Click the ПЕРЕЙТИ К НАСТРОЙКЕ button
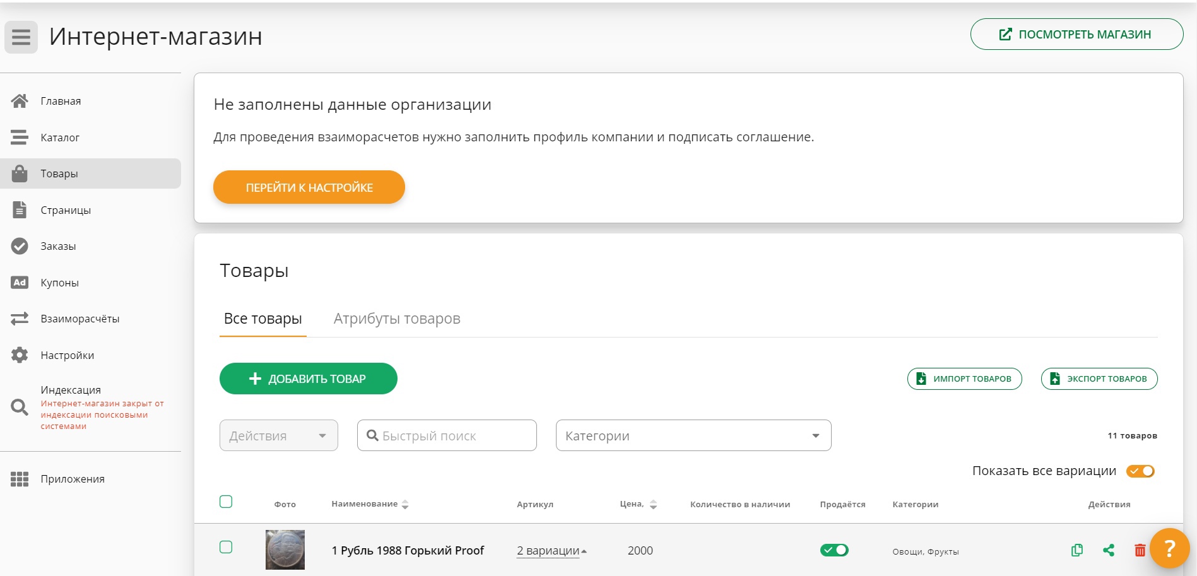1197x576 pixels. click(309, 187)
